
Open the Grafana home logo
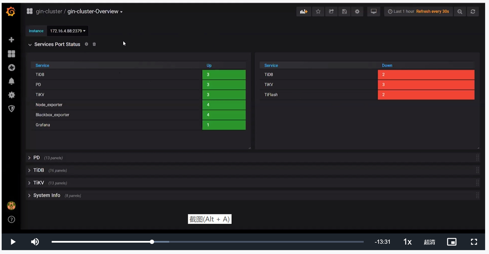click(x=11, y=12)
